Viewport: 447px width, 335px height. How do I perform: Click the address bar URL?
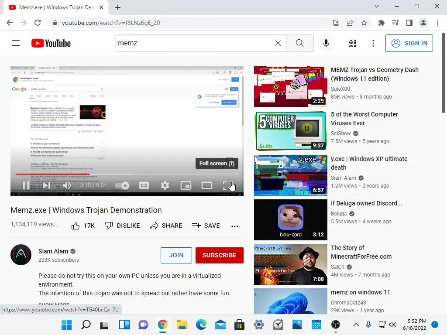tap(110, 23)
